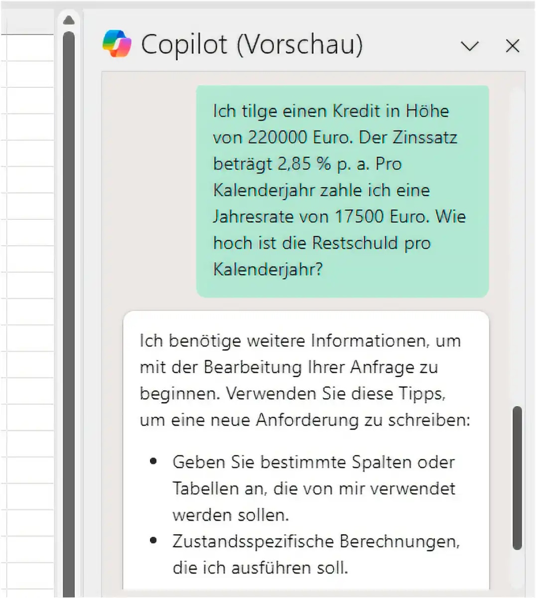Click the chat pane scrollbar thumb

click(517, 477)
